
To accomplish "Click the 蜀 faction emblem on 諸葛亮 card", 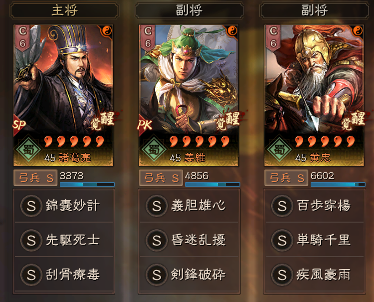I will click(x=28, y=149).
